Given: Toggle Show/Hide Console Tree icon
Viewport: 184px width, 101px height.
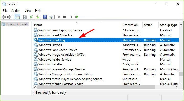Looking at the screenshot, I should coord(17,17).
